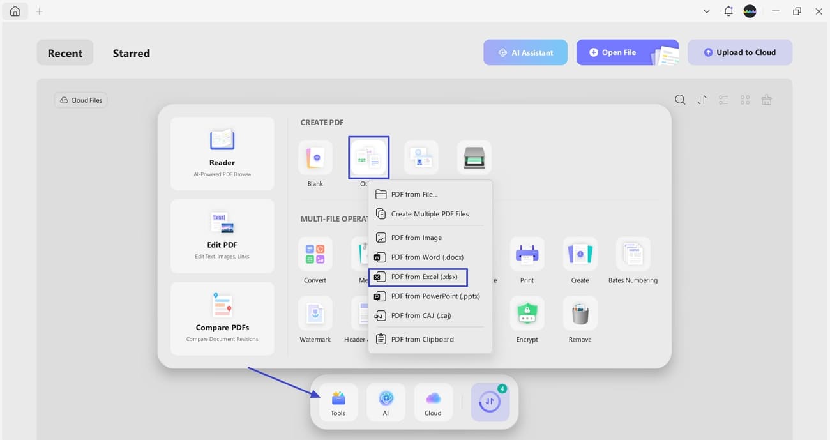The image size is (830, 440).
Task: Open the Compare PDFs card
Action: [222, 319]
